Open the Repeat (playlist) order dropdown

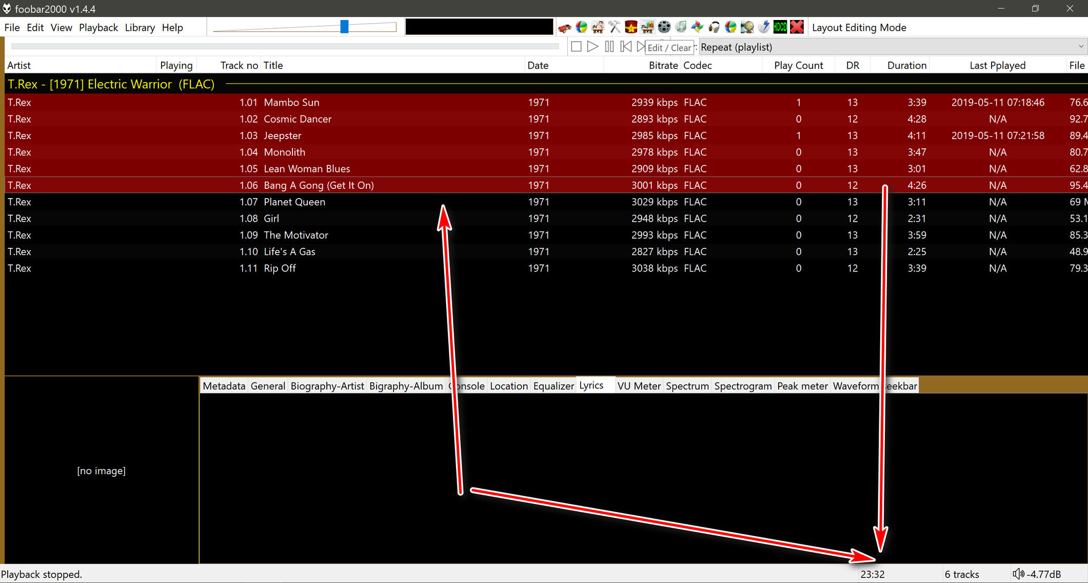(893, 47)
